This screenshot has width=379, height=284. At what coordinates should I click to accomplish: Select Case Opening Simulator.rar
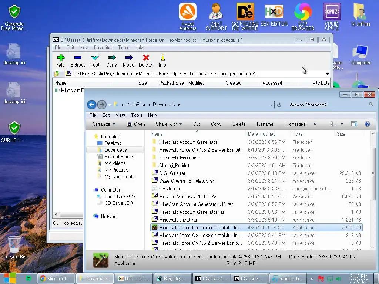(x=187, y=181)
